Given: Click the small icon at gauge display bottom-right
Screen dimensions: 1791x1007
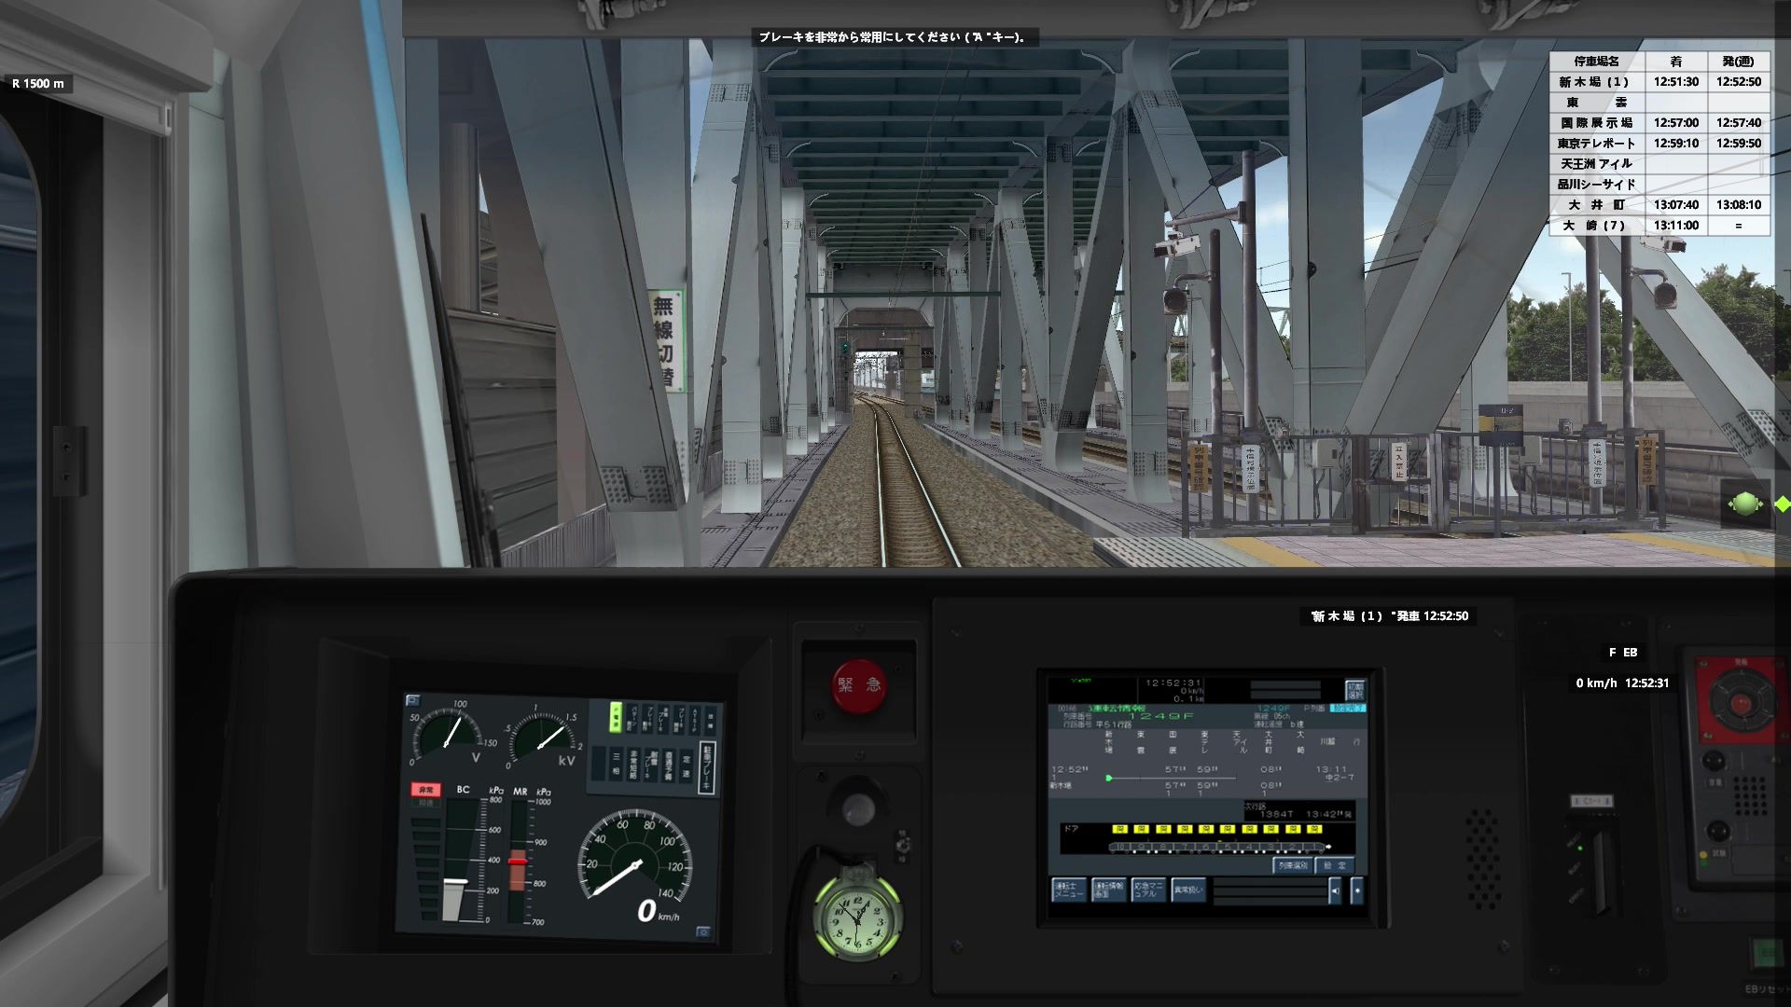Looking at the screenshot, I should 702,931.
